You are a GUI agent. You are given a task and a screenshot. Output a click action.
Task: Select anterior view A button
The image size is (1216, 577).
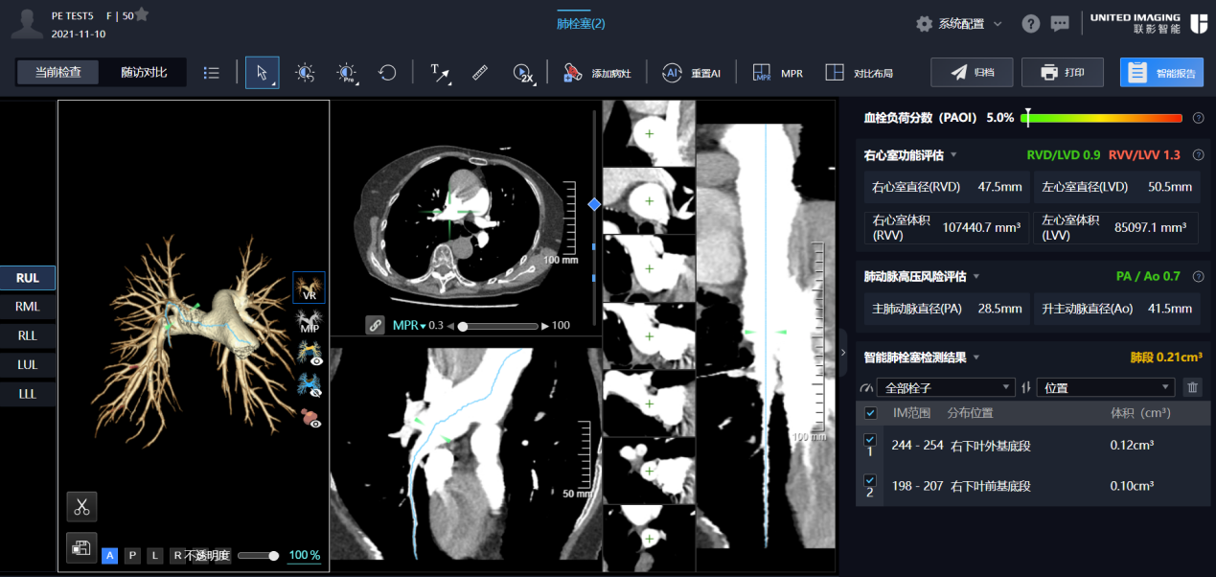click(109, 555)
